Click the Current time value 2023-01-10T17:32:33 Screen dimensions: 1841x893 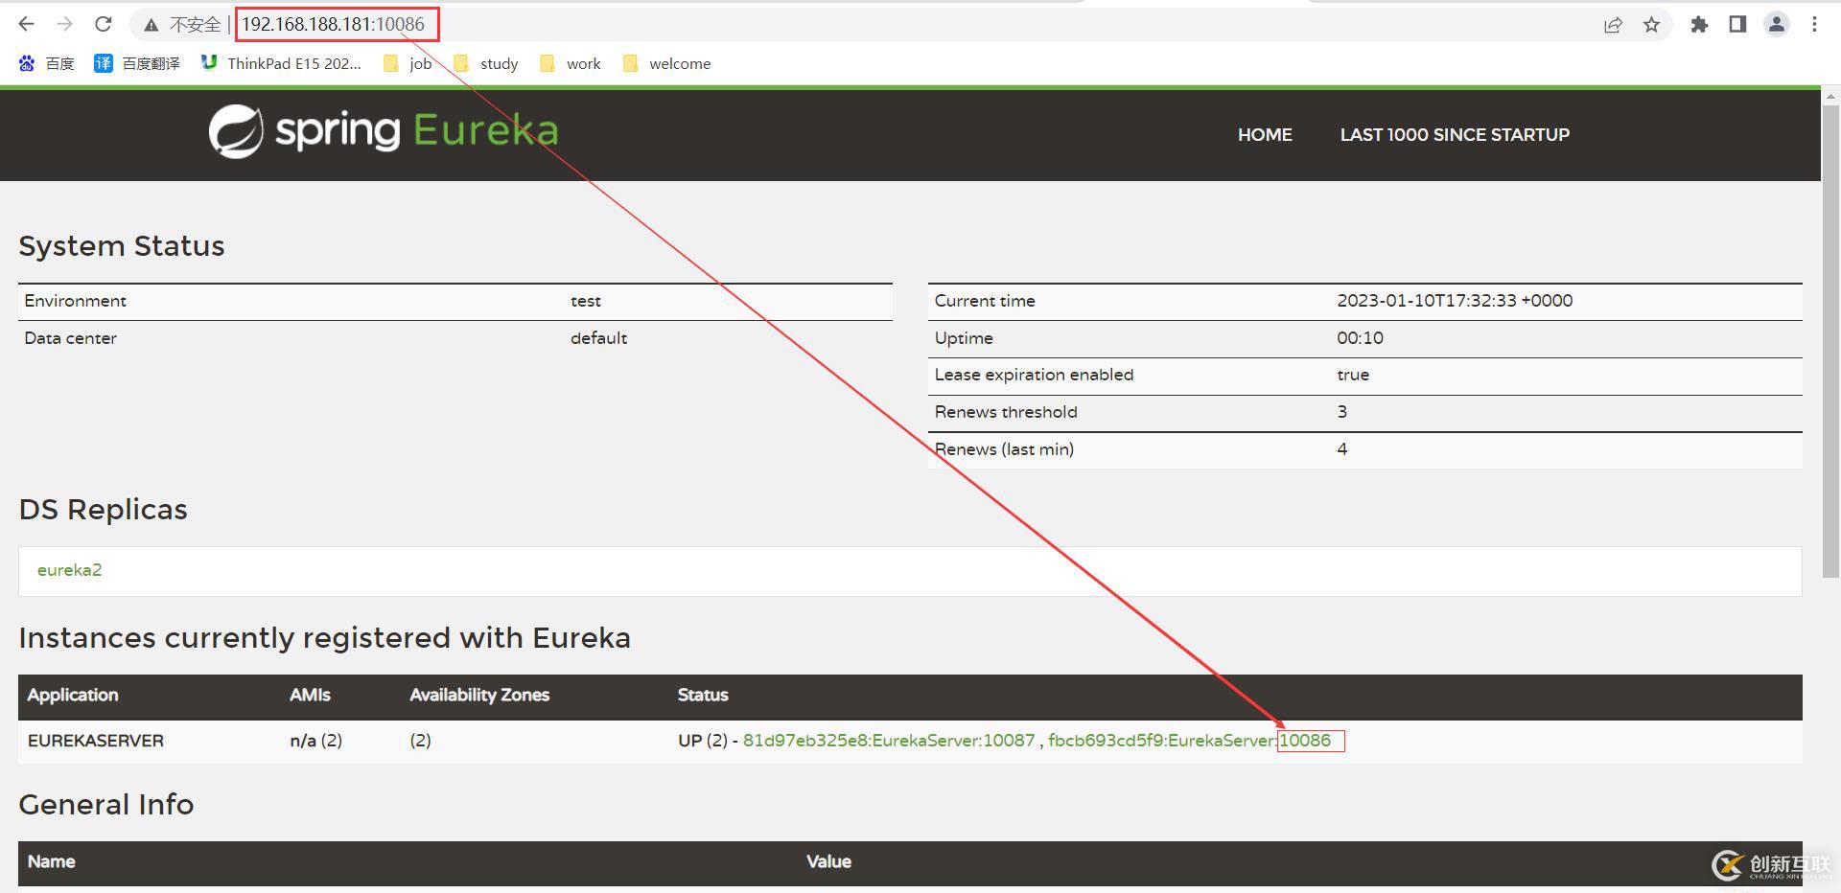(x=1455, y=301)
